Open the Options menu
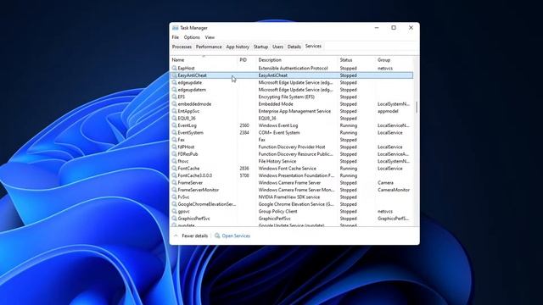 (192, 37)
